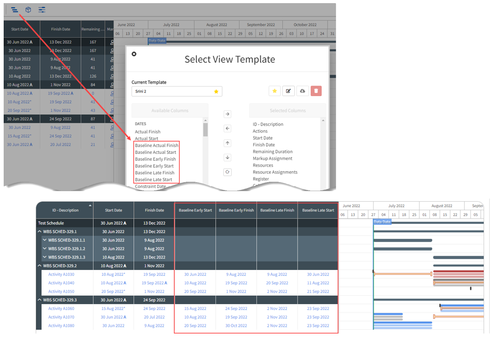The height and width of the screenshot is (344, 493).
Task: Click the yellow star favorite button
Action: tap(274, 91)
